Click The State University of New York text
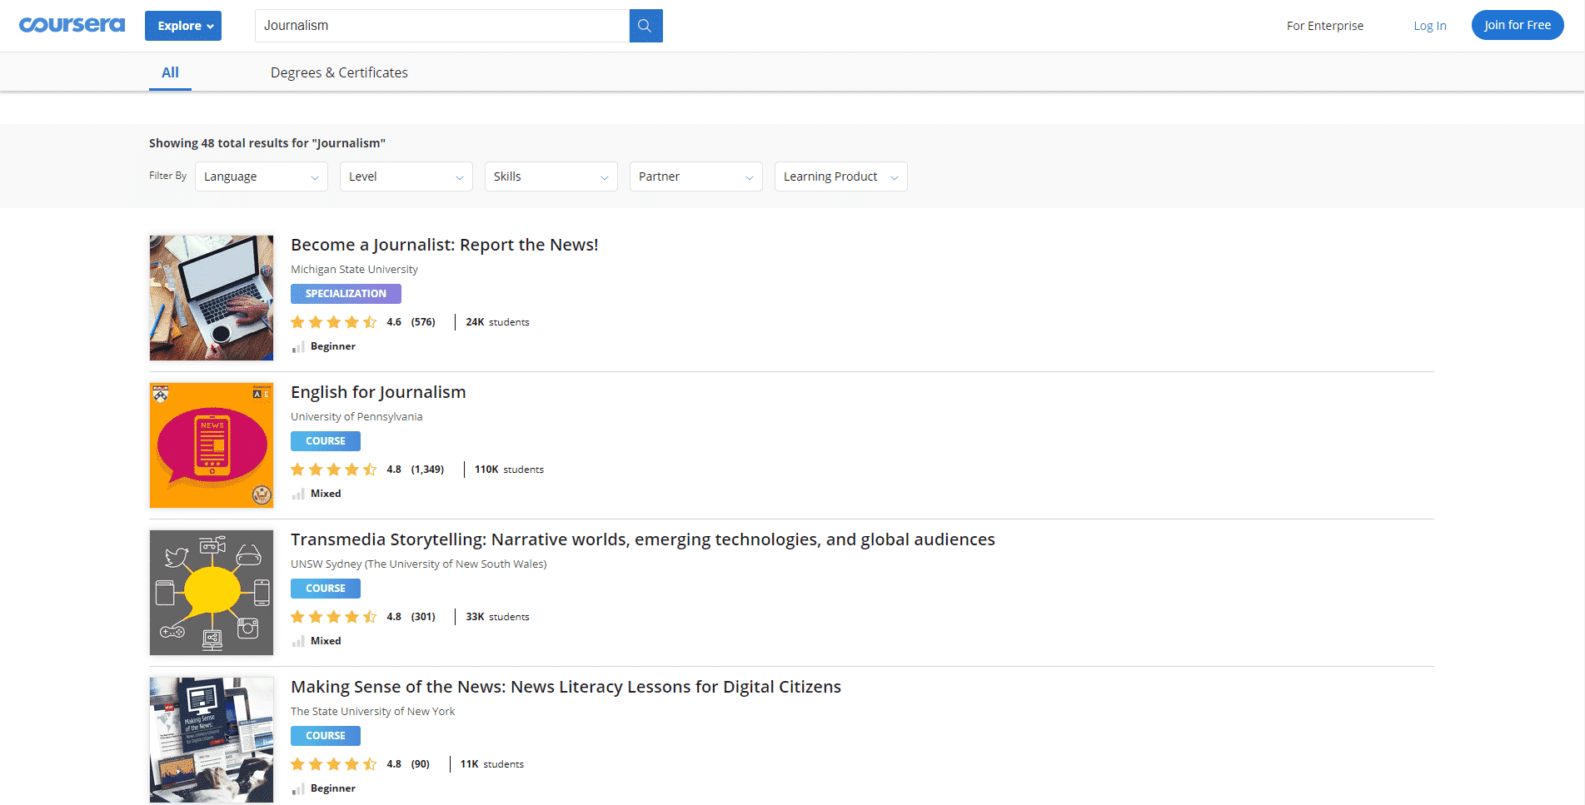The height and width of the screenshot is (805, 1585). [x=373, y=711]
